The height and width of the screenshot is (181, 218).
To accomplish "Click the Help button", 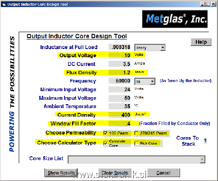I will (x=201, y=42).
